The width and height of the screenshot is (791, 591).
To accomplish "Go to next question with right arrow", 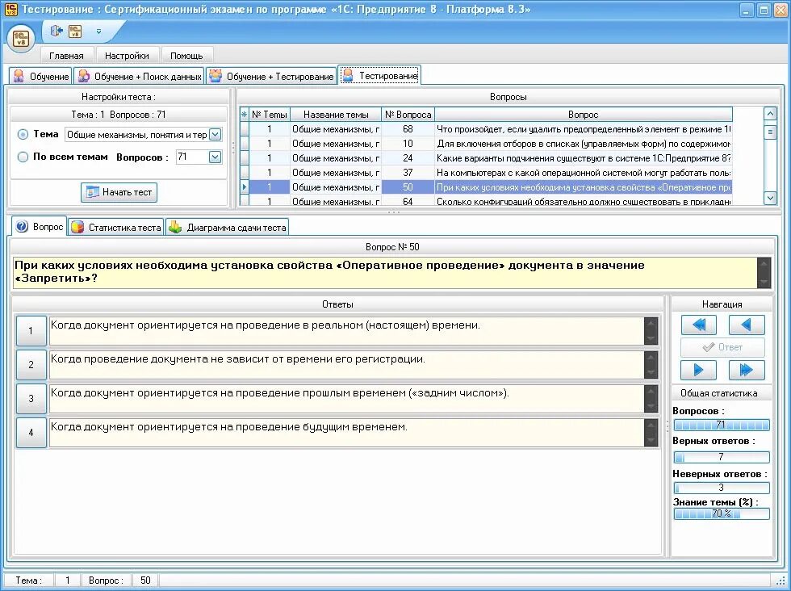I will click(699, 370).
